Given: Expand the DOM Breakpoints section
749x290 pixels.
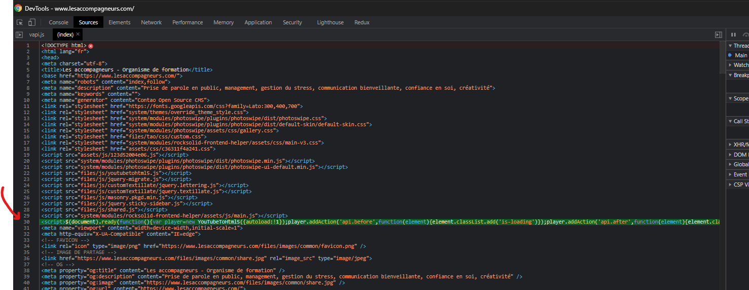Looking at the screenshot, I should [738, 155].
